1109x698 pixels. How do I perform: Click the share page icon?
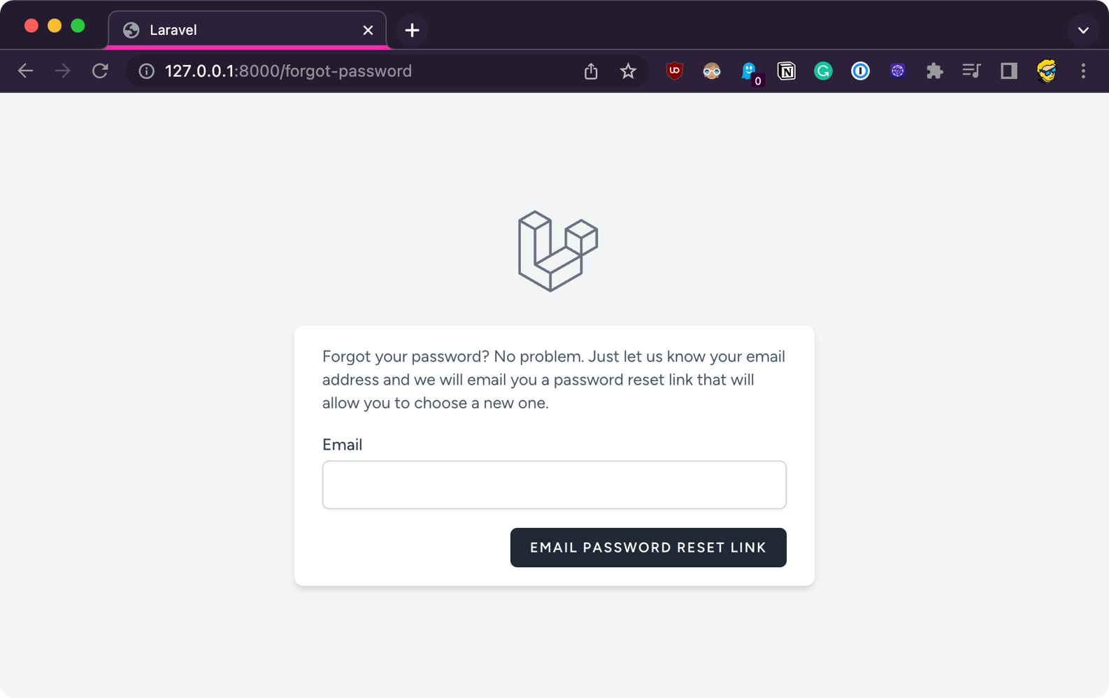pyautogui.click(x=591, y=71)
